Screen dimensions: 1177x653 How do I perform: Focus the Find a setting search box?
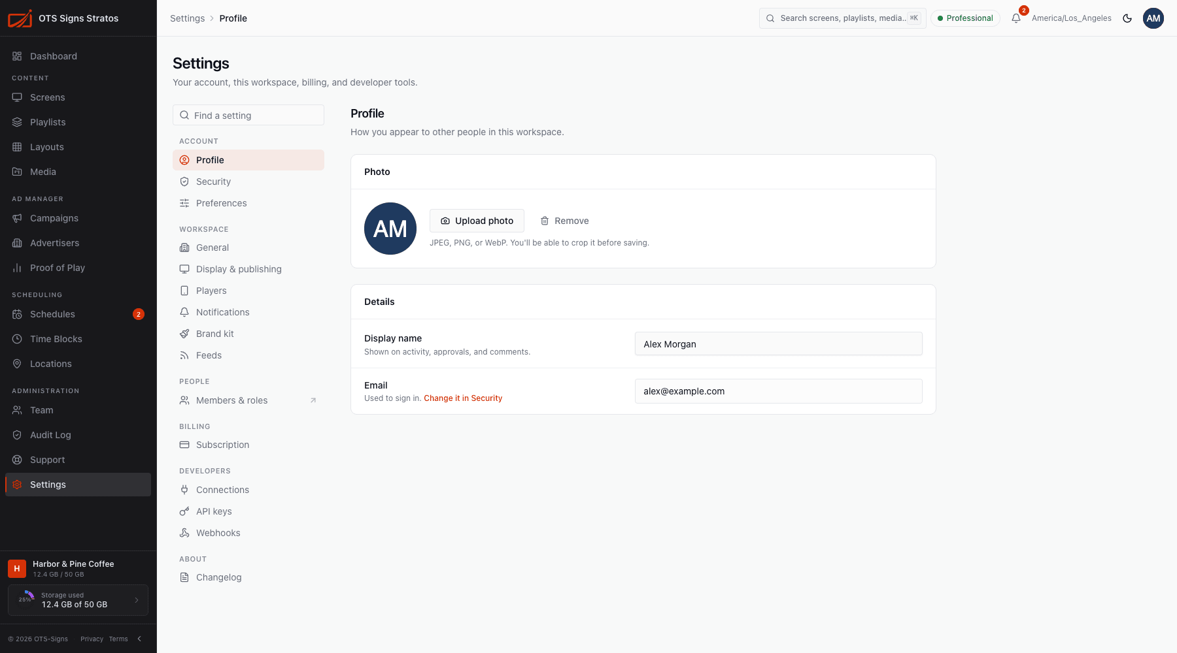248,115
